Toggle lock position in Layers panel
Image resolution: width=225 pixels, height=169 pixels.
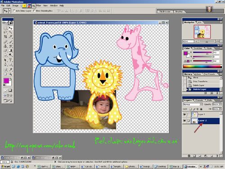(198, 109)
